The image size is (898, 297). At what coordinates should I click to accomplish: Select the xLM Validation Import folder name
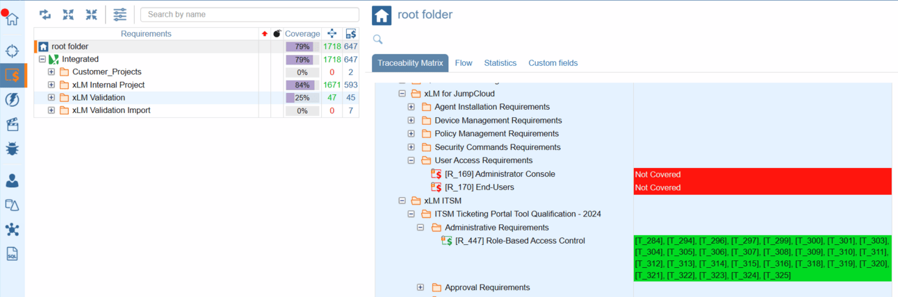click(x=111, y=110)
